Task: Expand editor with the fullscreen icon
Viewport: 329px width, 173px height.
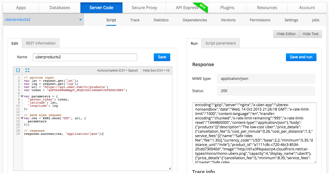Action: pos(27,70)
